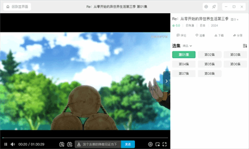
Task: Pin the window on top
Action: click(214, 7)
